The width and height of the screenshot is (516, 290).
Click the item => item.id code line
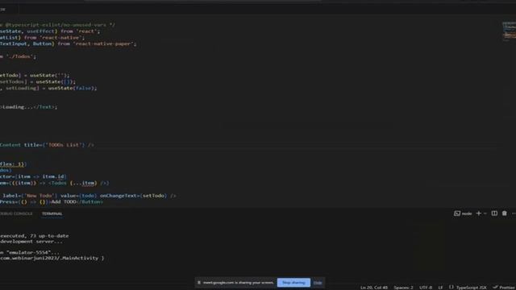pyautogui.click(x=33, y=176)
